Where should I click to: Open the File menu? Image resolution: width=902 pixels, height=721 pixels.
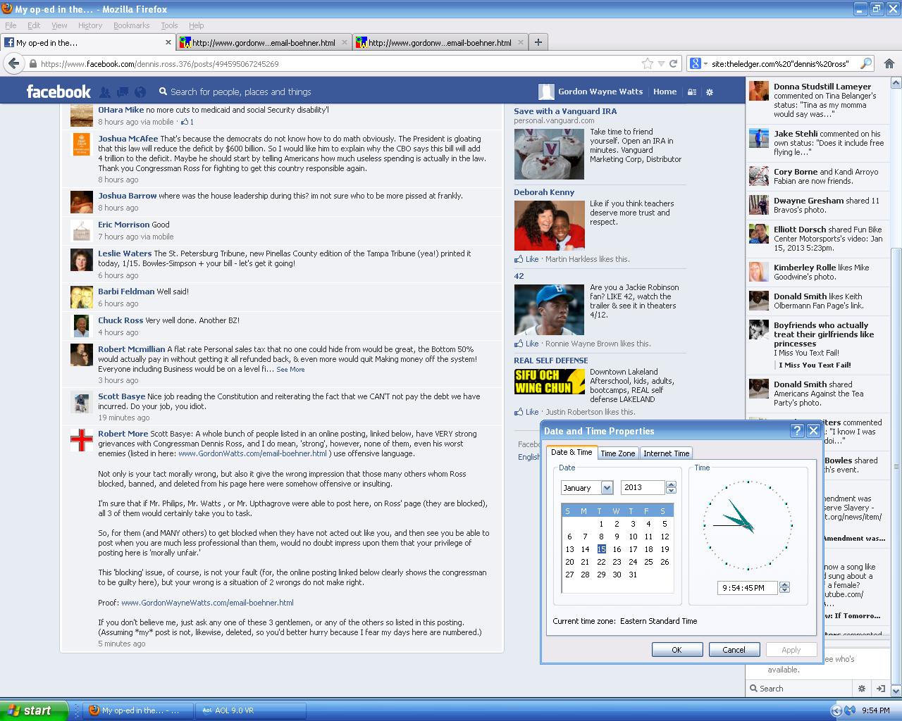pyautogui.click(x=11, y=25)
